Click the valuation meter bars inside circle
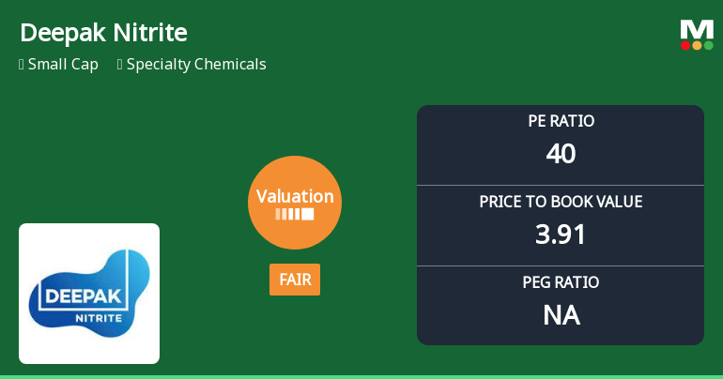Screen dimensions: 723x379 [295, 214]
